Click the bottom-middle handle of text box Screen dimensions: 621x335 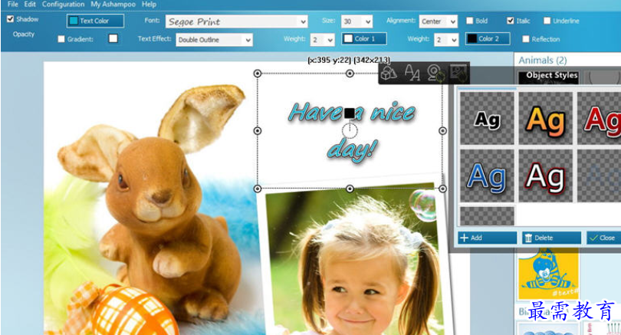click(350, 189)
